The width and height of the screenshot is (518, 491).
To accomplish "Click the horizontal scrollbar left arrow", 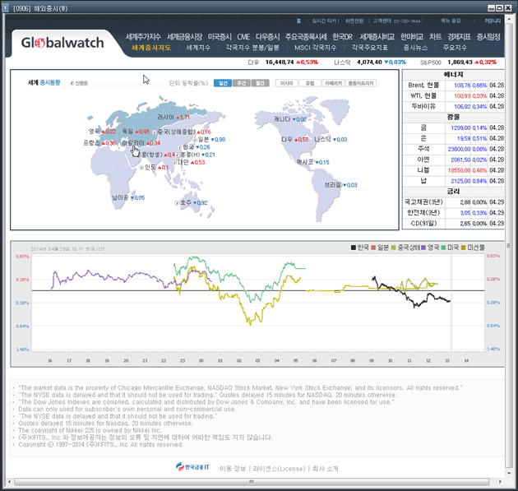I will tap(8, 482).
